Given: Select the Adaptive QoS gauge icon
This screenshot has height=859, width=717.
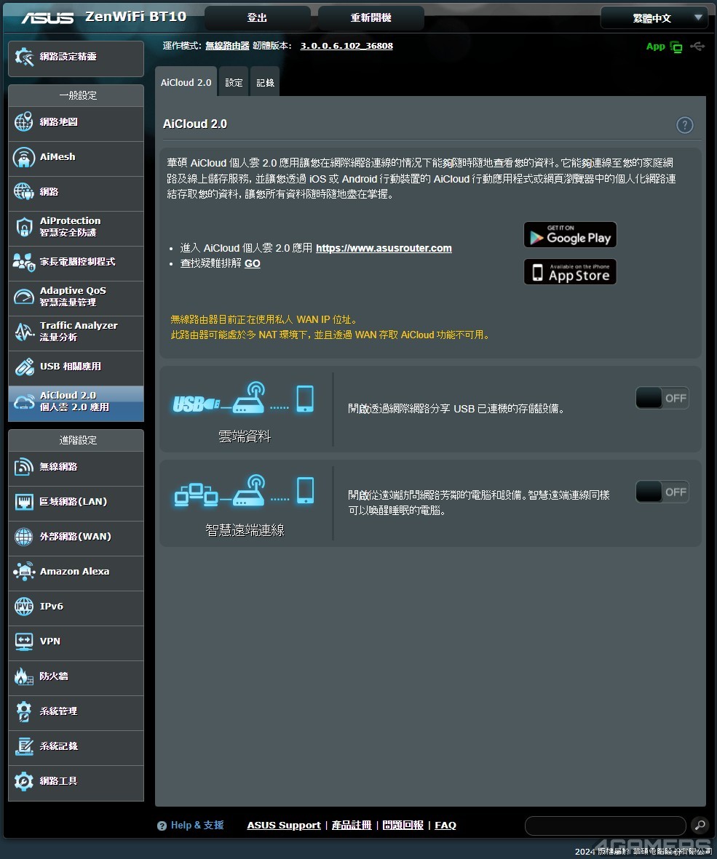Looking at the screenshot, I should pos(23,296).
